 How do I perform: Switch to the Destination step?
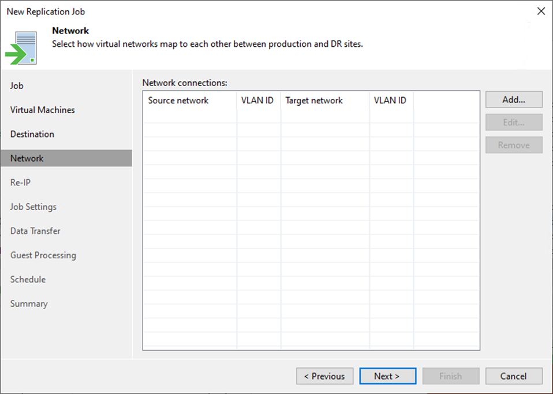[32, 134]
